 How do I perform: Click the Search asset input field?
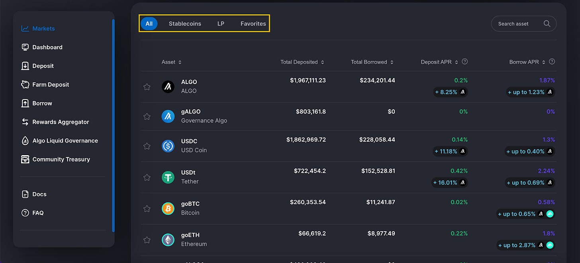[x=523, y=23]
